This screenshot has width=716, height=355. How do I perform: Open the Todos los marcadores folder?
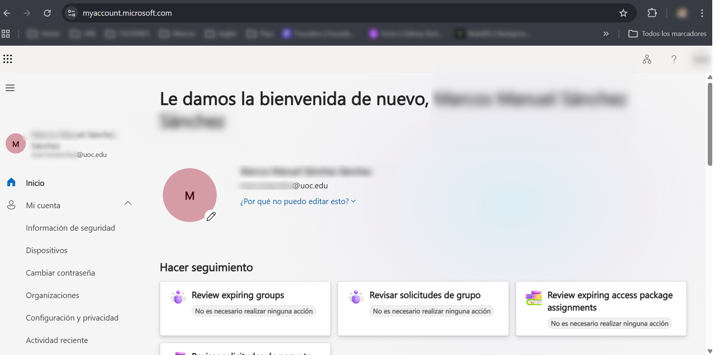click(x=667, y=34)
